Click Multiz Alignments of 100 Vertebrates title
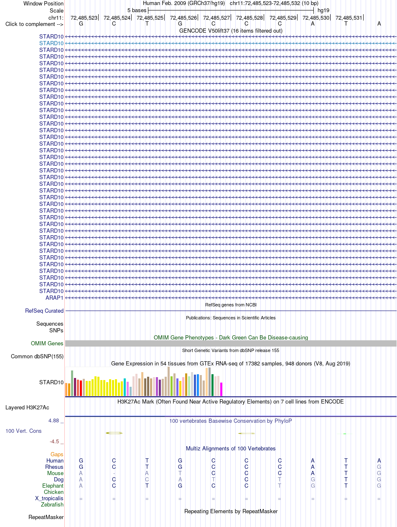The width and height of the screenshot is (397, 527). [x=231, y=448]
